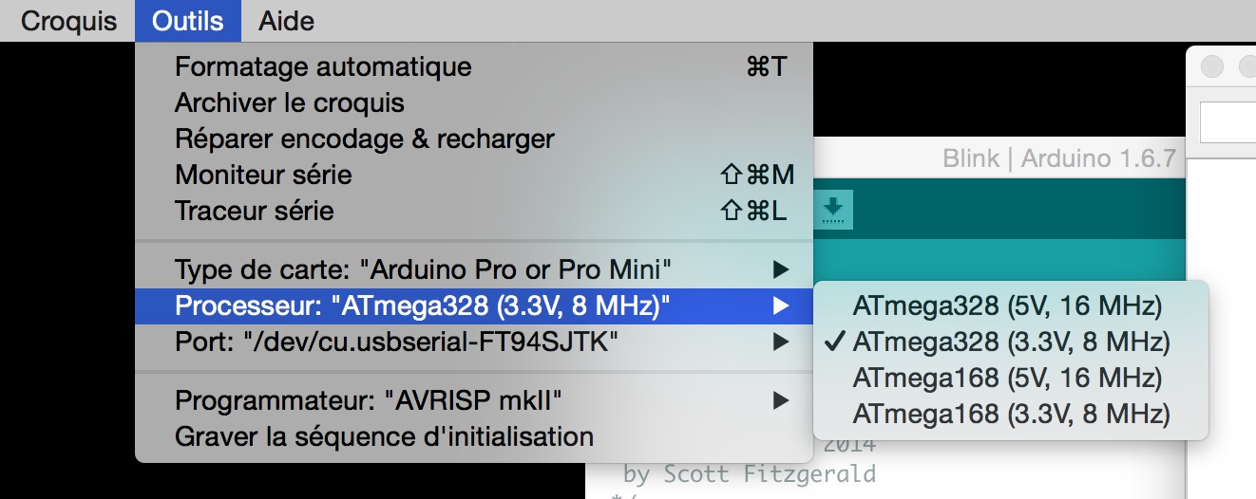
Task: Launch the Traceur série
Action: pos(254,211)
